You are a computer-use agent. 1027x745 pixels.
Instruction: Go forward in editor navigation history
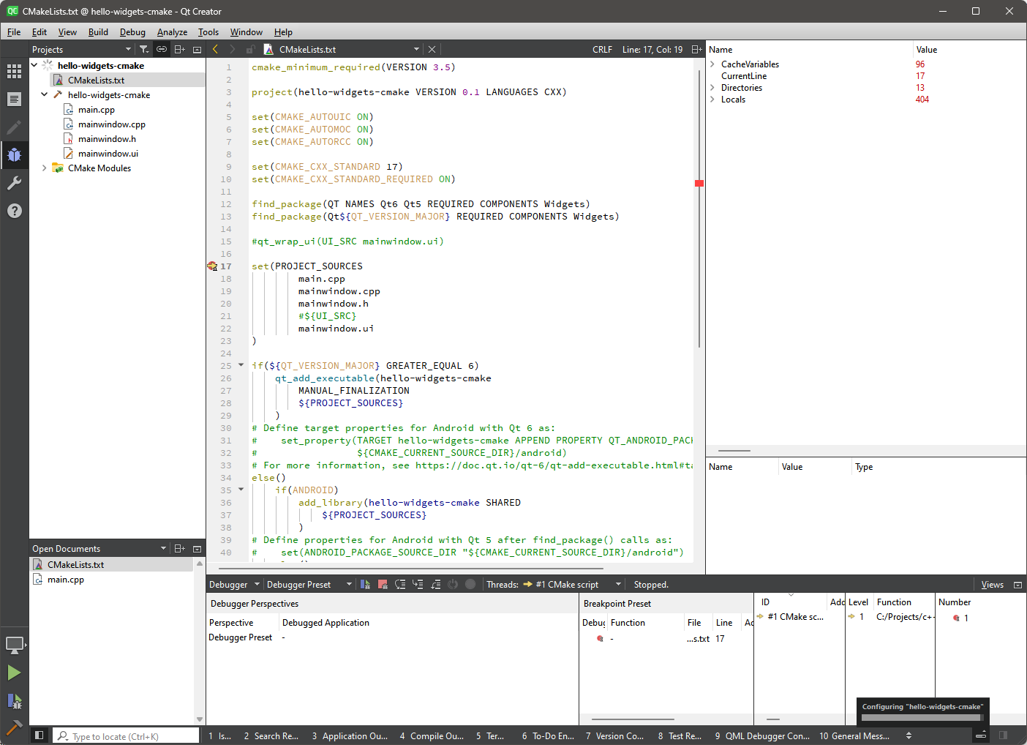[233, 49]
